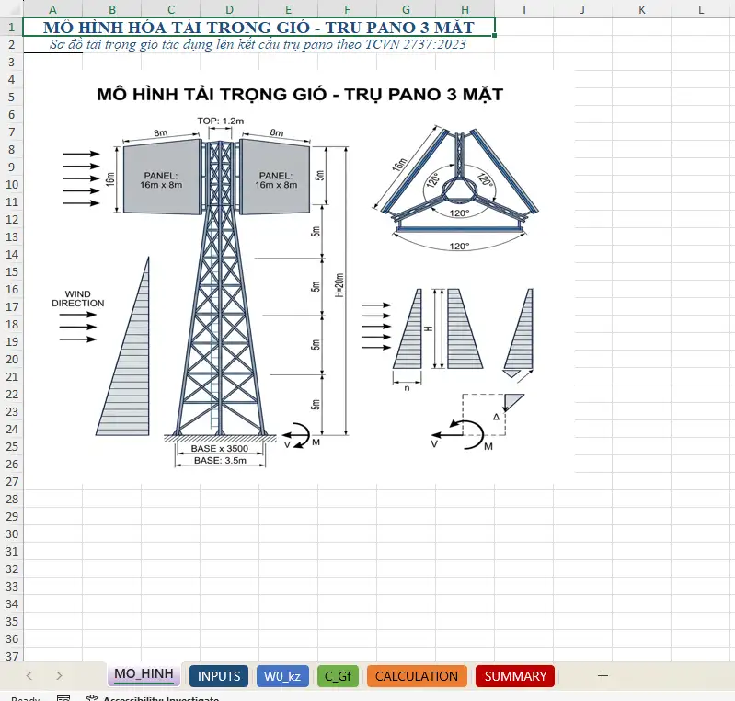Select the italic subtitle cell in row 2
Image resolution: width=735 pixels, height=701 pixels.
point(258,44)
